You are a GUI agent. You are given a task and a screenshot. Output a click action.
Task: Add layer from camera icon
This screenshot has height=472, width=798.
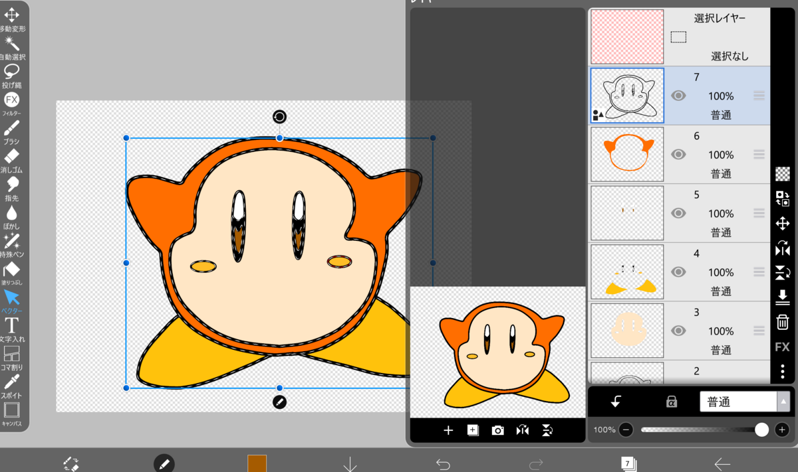click(x=497, y=430)
